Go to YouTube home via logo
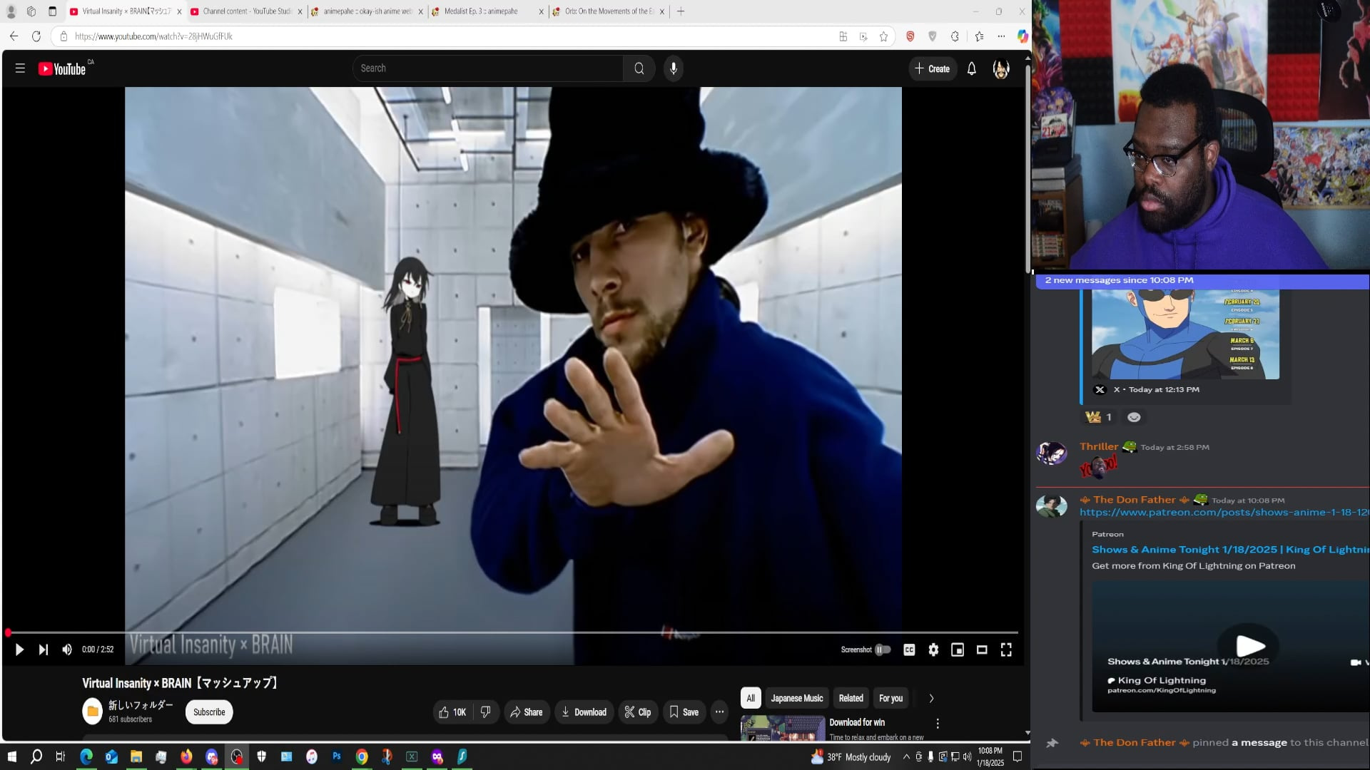 [63, 68]
